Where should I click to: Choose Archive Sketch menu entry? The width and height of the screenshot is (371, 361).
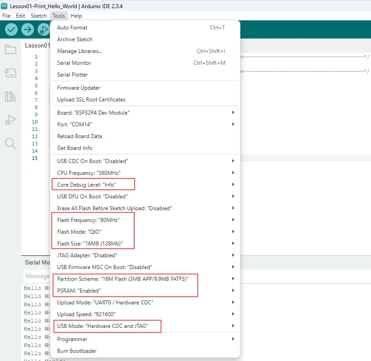coord(145,39)
